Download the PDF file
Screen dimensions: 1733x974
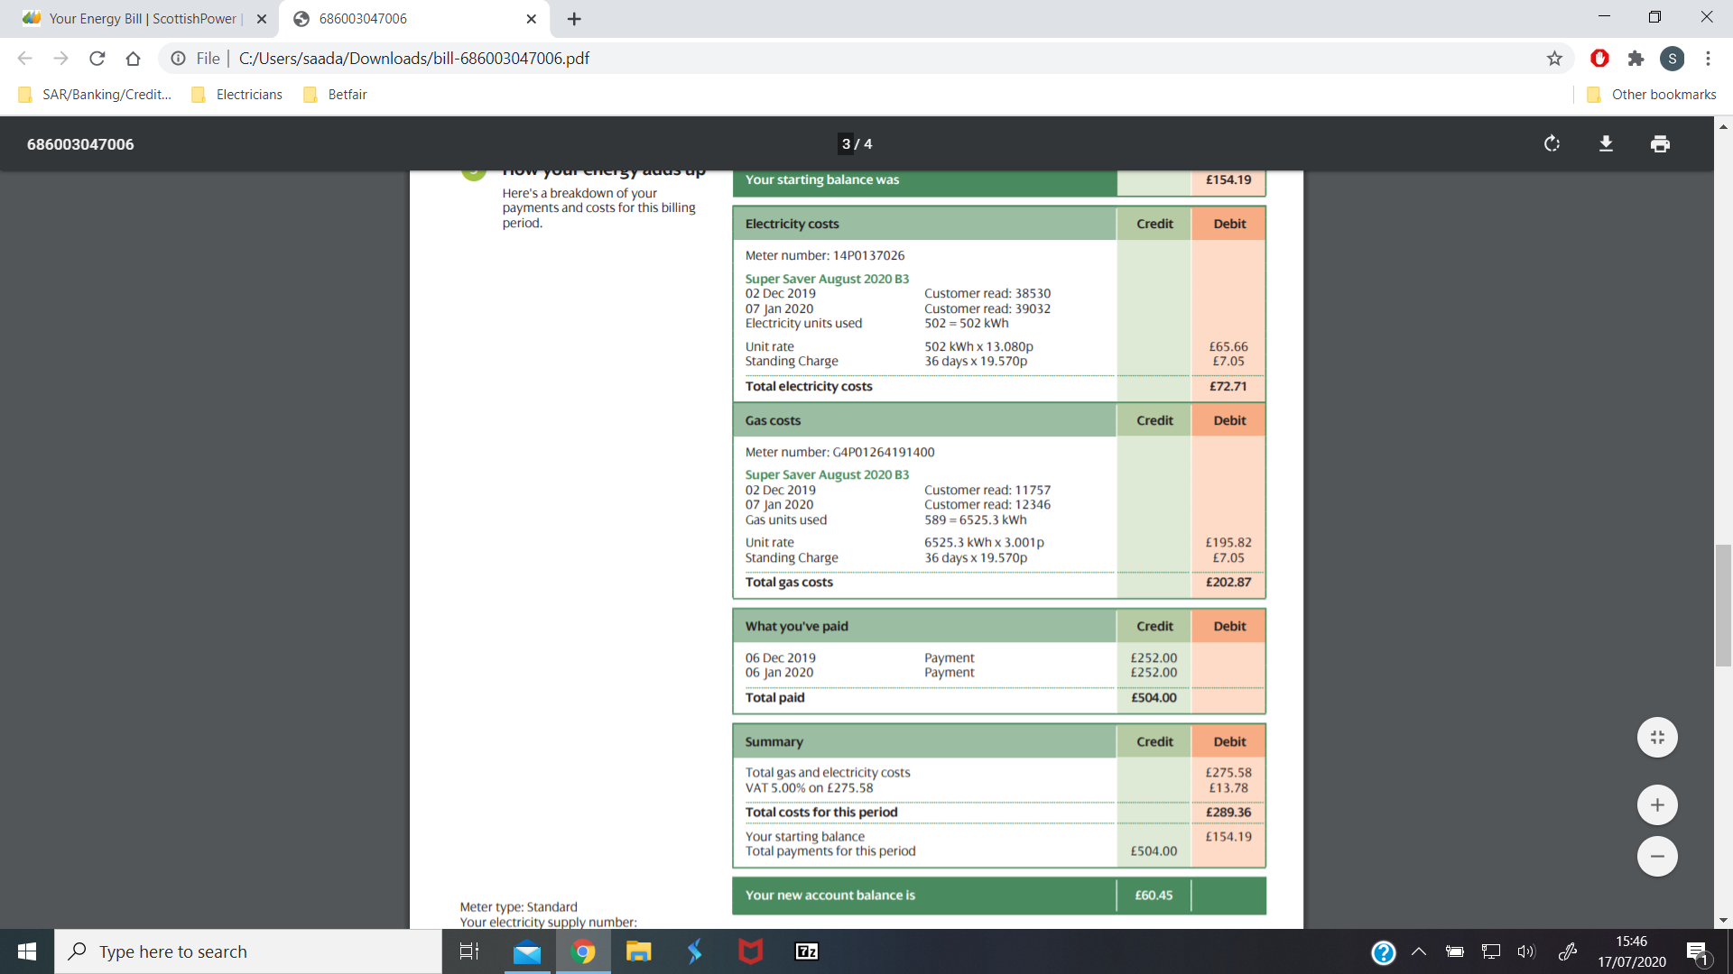pyautogui.click(x=1606, y=144)
